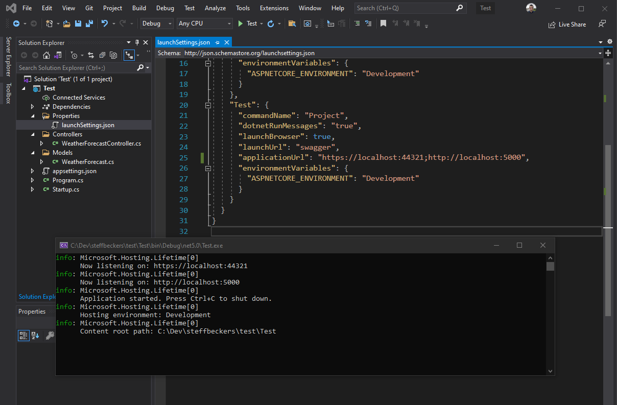Click the user account avatar

(532, 8)
